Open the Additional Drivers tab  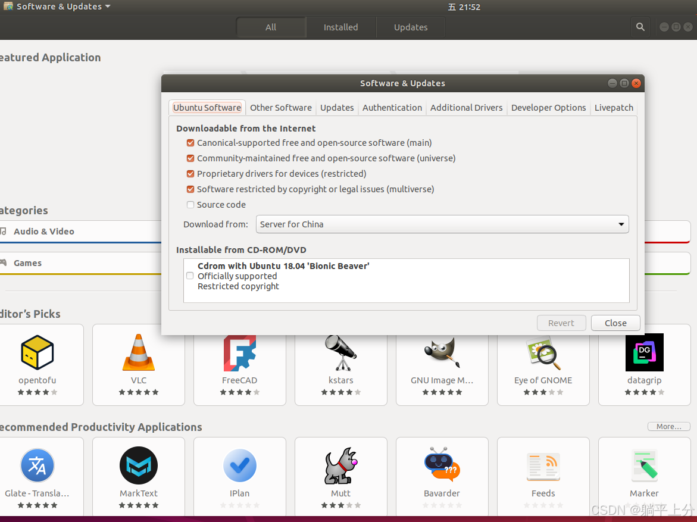pos(466,108)
